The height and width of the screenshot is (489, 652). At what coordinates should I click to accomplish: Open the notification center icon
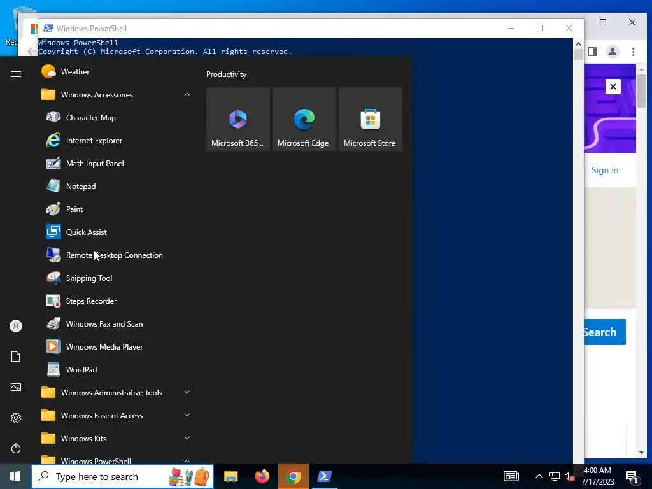632,478
